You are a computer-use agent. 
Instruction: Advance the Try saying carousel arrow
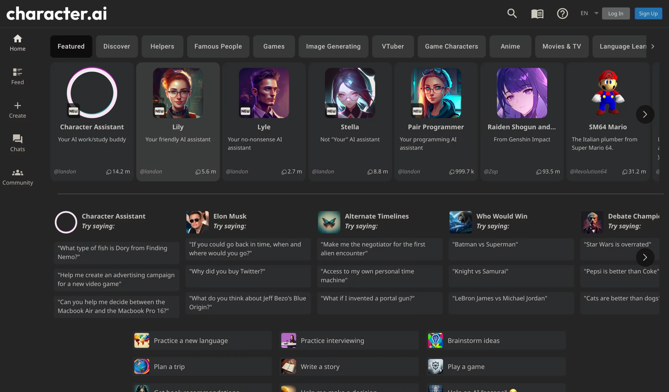point(645,257)
